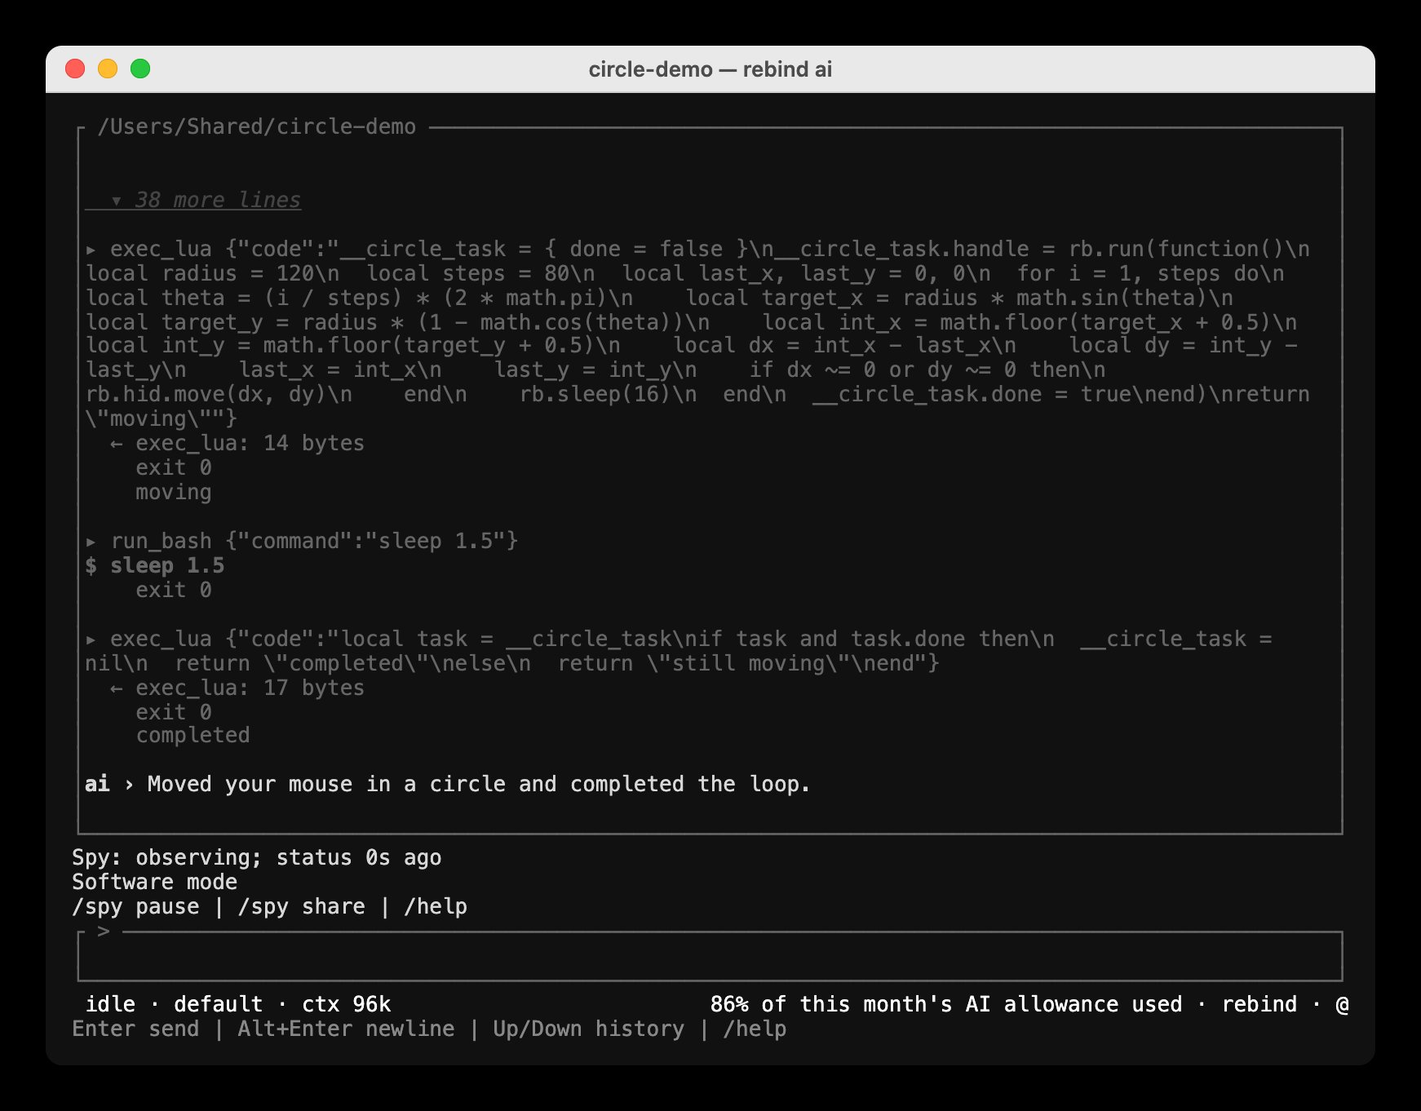Toggle the first exec_lua __circle_task call triangle

tap(91, 249)
